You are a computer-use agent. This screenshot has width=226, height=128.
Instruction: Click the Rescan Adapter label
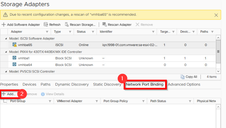point(120,24)
